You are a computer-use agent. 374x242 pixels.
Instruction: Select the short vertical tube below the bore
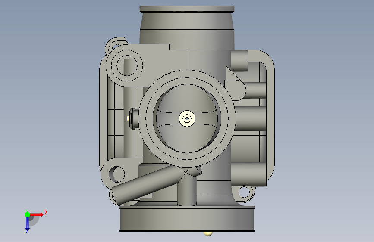[187, 191]
